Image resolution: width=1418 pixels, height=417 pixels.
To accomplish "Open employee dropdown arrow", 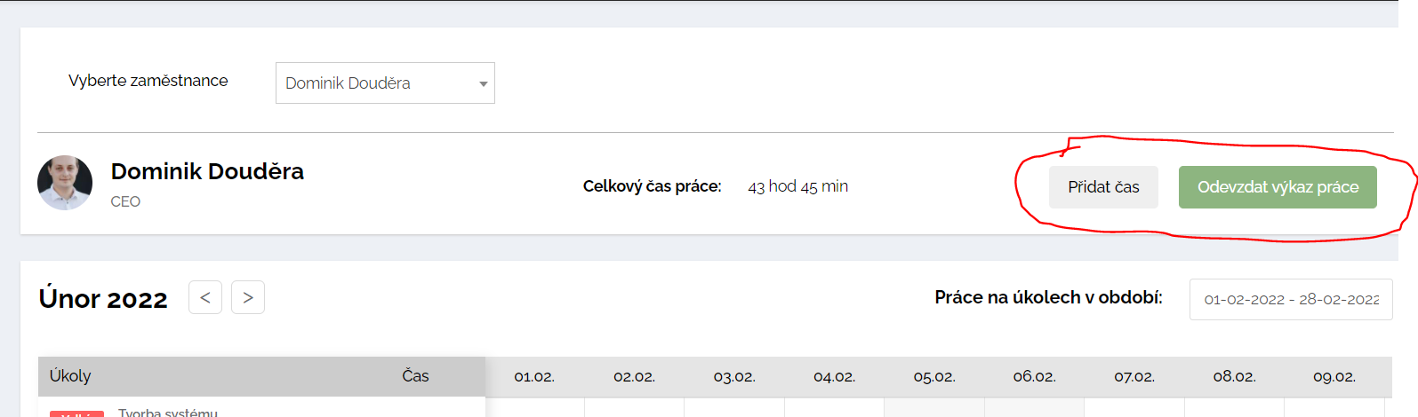I will (x=484, y=83).
